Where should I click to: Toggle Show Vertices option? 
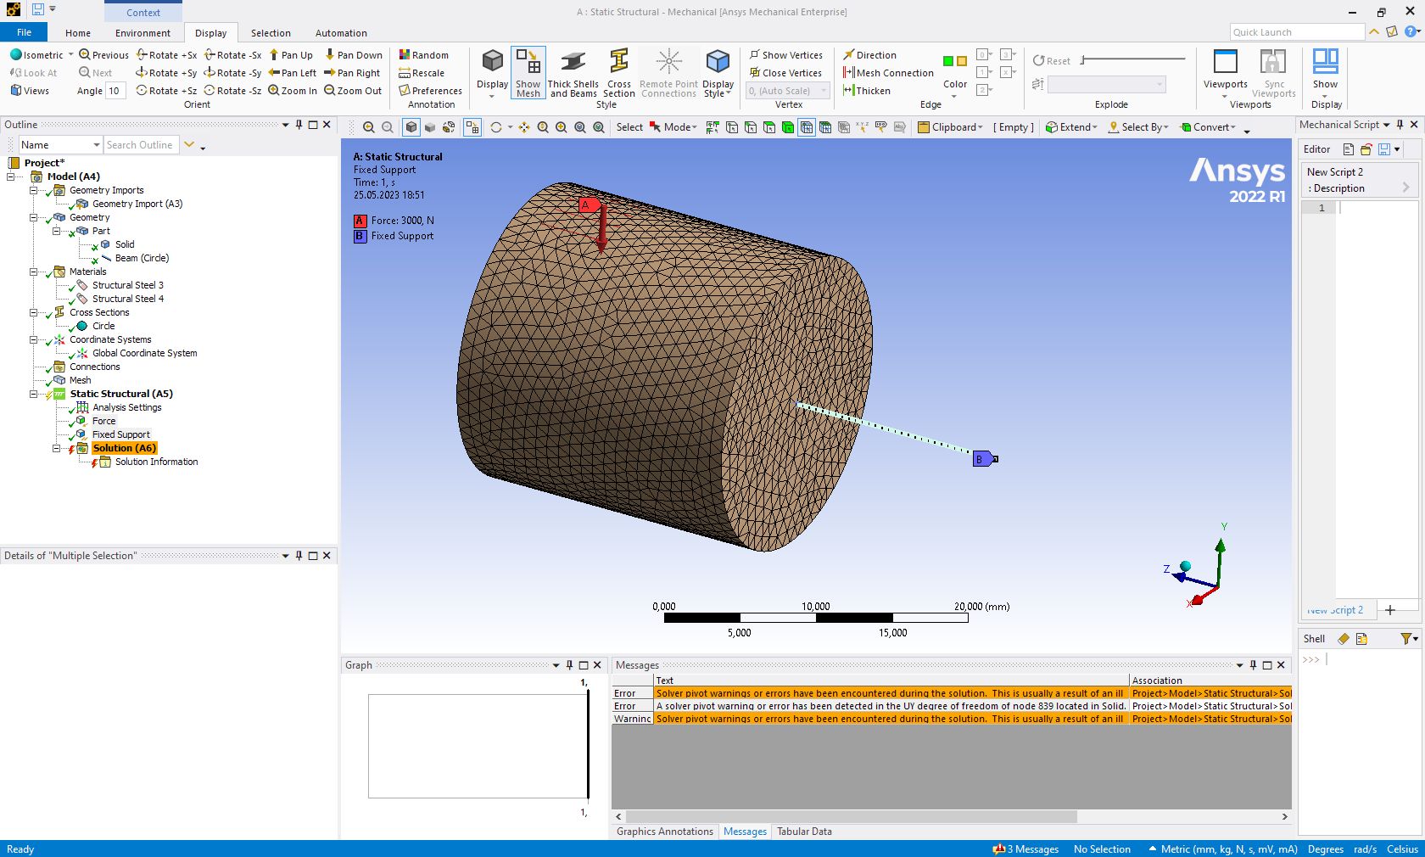(785, 55)
